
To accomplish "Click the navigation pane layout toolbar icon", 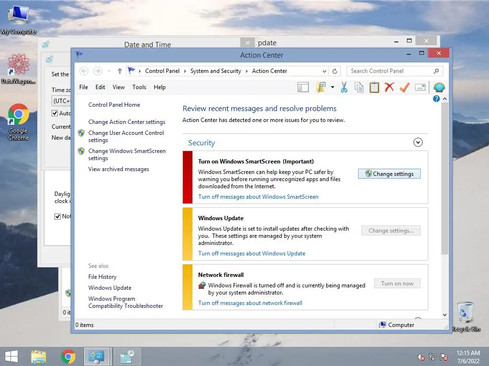I will [303, 88].
